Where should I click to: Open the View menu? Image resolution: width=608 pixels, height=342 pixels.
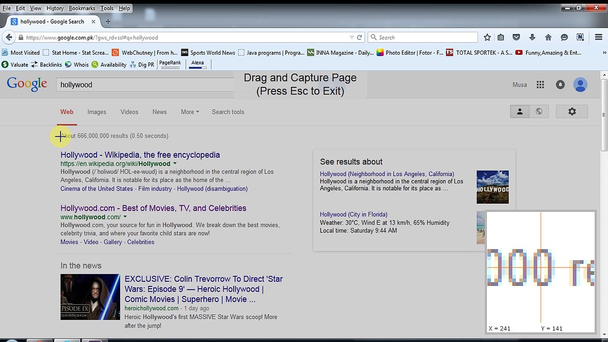36,8
